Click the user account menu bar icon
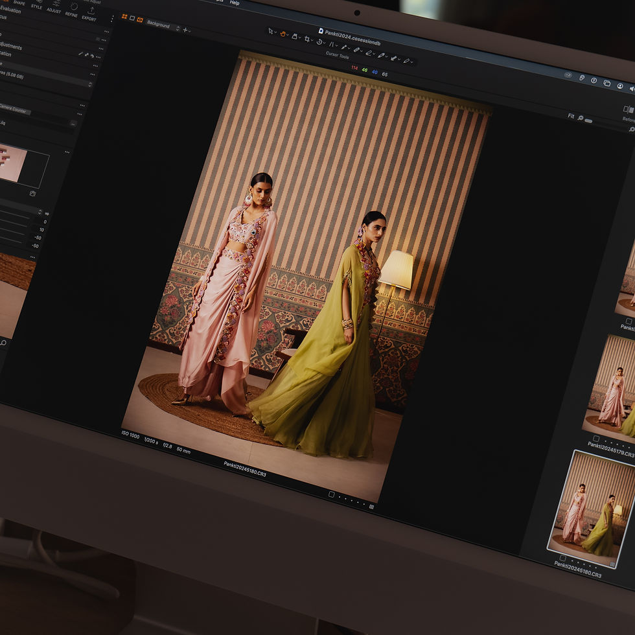635x635 pixels. 620,86
